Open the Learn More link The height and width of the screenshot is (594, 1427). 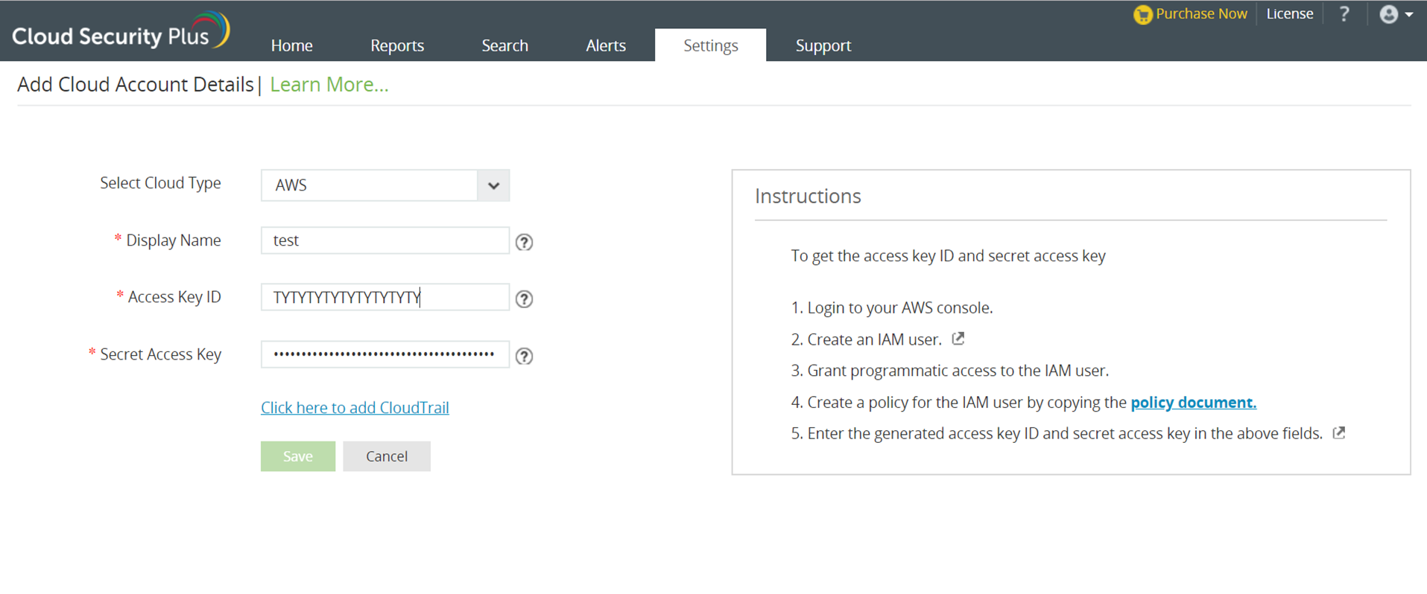click(x=329, y=85)
